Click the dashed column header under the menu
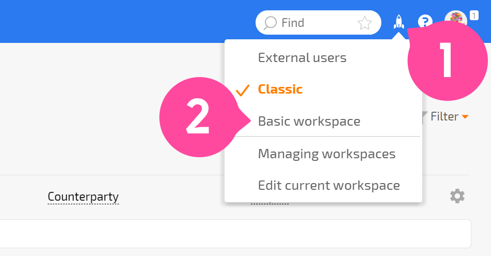Image resolution: width=491 pixels, height=256 pixels. pos(270,203)
